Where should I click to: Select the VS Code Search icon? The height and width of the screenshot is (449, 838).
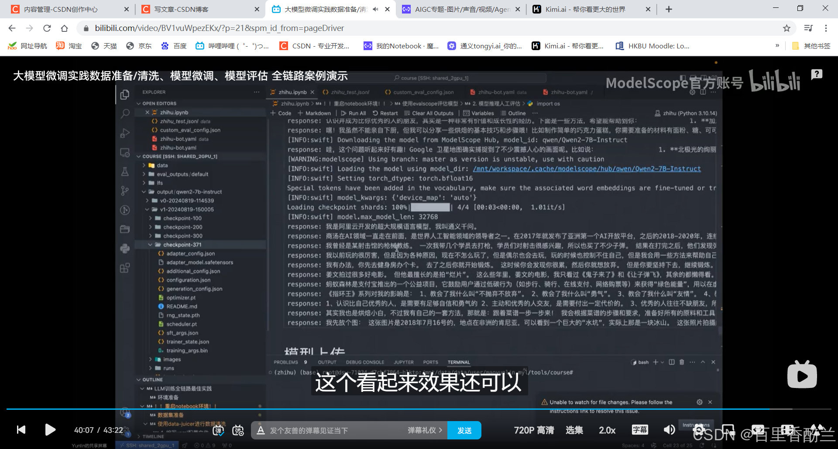click(x=125, y=114)
